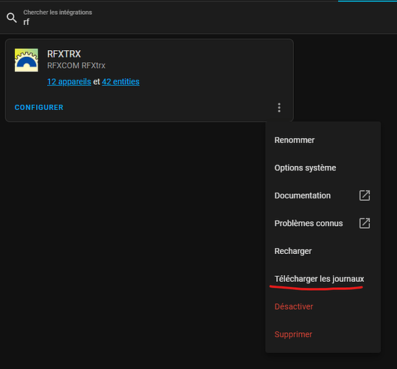Click the CONFIGURER button
The image size is (397, 369).
[x=39, y=108]
